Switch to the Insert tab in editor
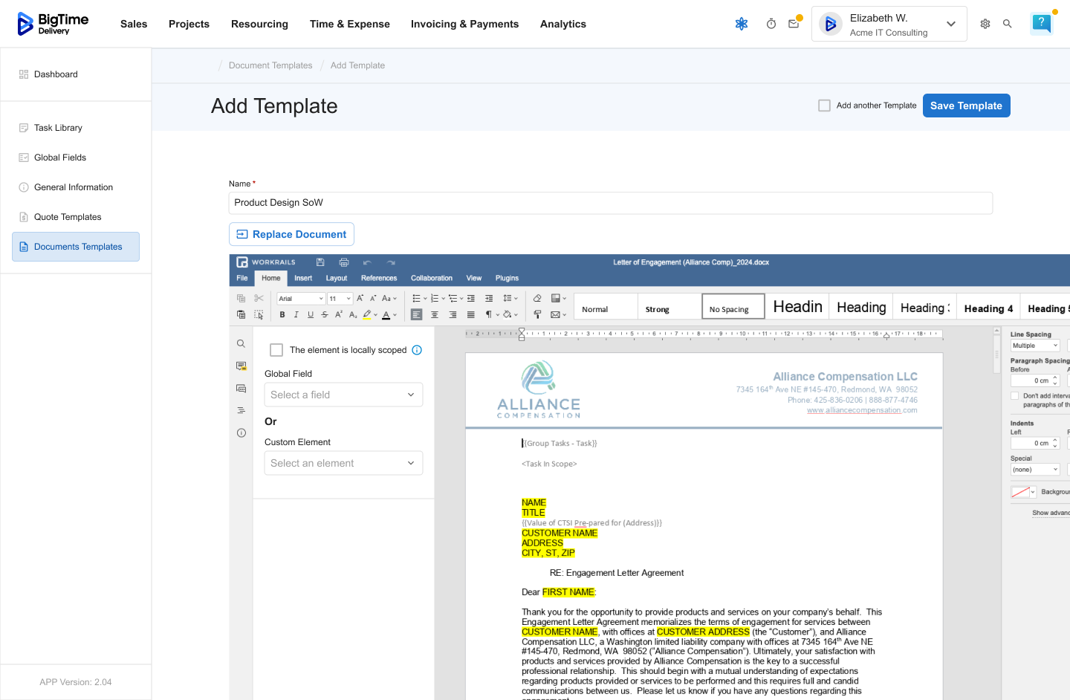 point(303,279)
